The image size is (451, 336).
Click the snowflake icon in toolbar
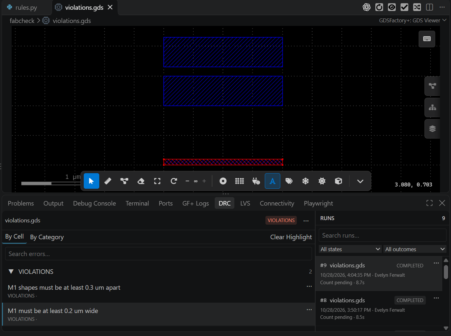pyautogui.click(x=306, y=181)
